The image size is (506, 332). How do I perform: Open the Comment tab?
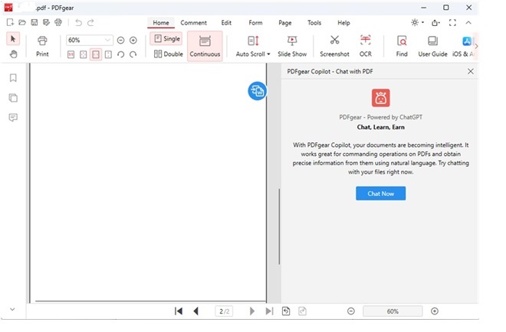(193, 23)
